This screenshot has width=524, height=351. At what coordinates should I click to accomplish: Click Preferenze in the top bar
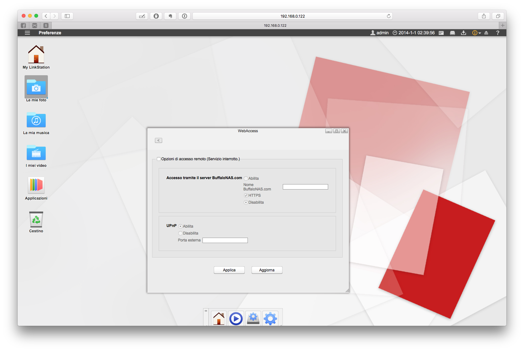(x=50, y=33)
